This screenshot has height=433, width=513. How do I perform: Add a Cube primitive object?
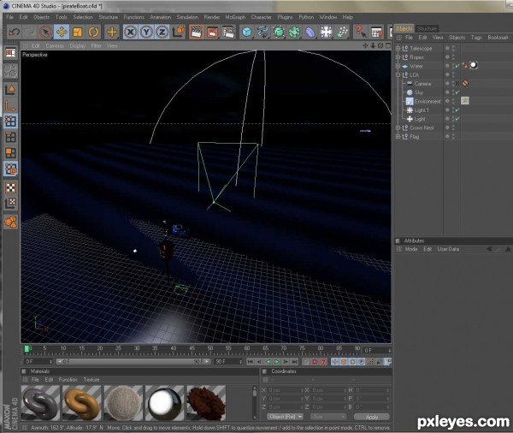pyautogui.click(x=247, y=33)
